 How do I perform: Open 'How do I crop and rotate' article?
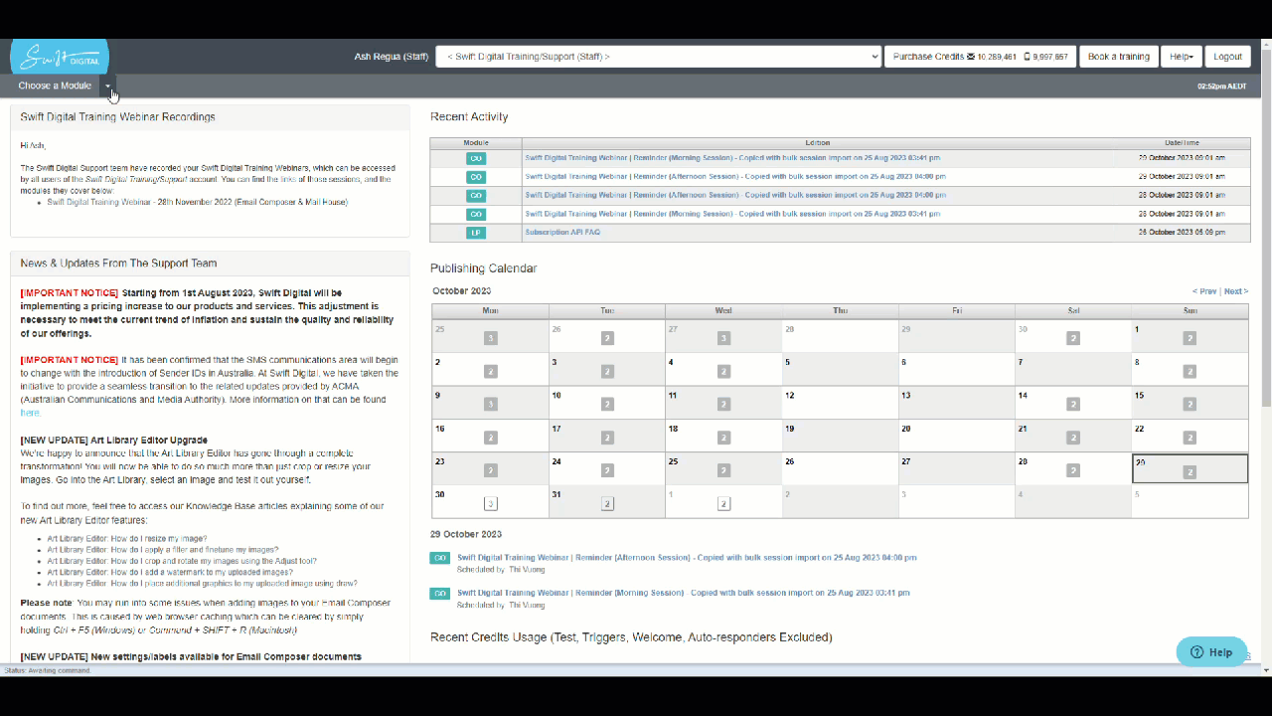tap(182, 561)
